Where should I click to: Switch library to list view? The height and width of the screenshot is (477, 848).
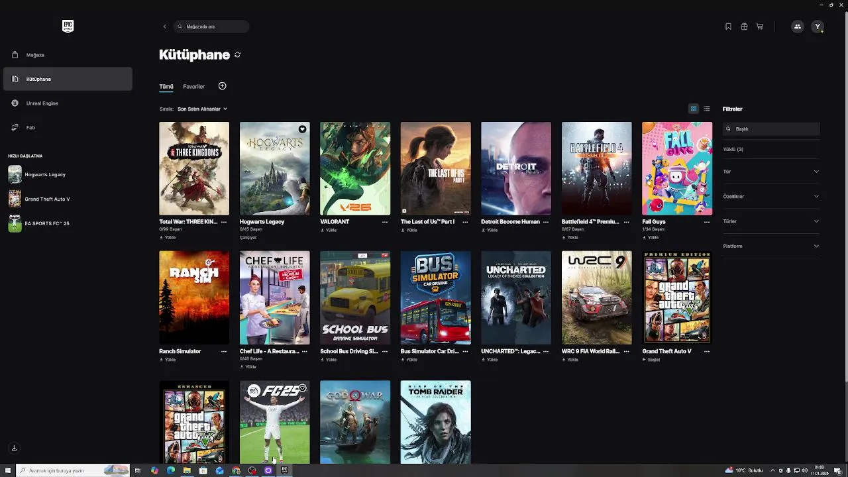(707, 109)
